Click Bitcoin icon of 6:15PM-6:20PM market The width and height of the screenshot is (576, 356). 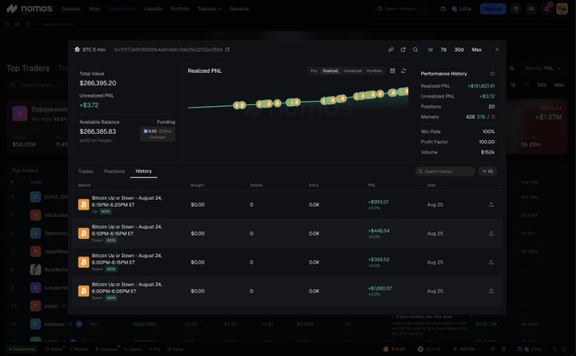pos(83,204)
